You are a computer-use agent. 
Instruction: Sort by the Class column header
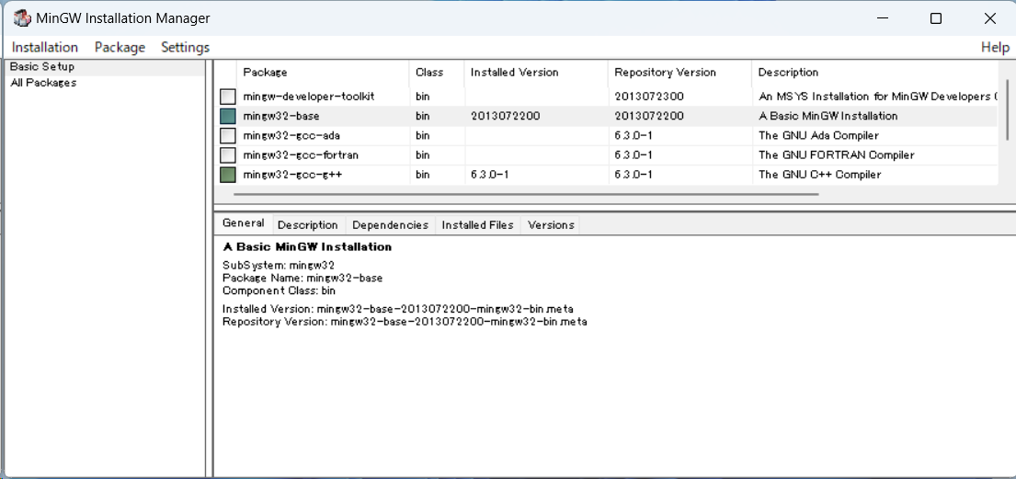(437, 73)
